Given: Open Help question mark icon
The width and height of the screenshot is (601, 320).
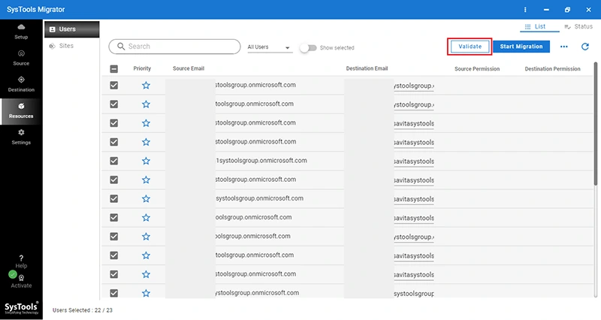Looking at the screenshot, I should coord(21,258).
